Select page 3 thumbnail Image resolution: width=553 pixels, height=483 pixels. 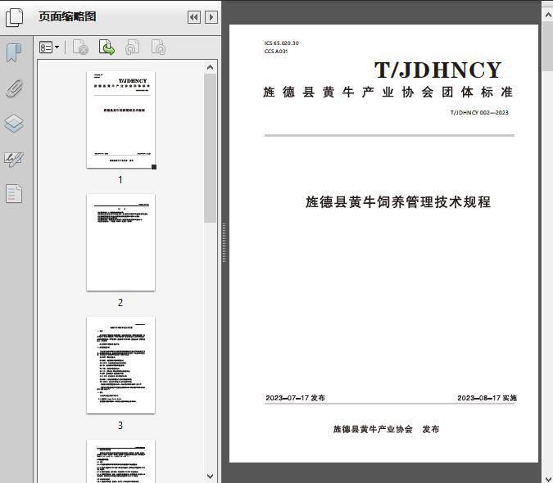(x=120, y=365)
